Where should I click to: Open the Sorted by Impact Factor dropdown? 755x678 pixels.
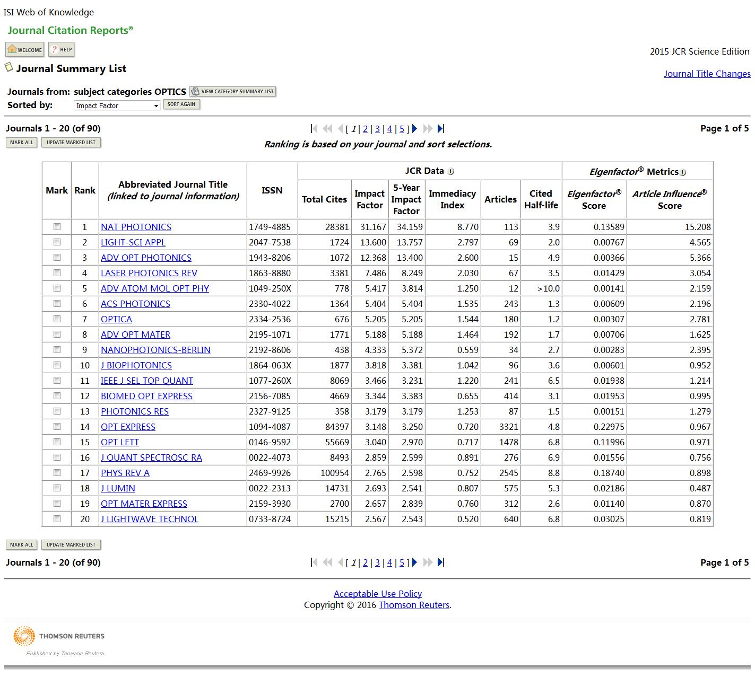tap(117, 105)
